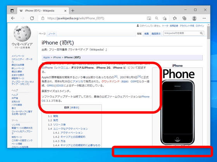Click the forward arrow in browser toolbar

click(x=22, y=18)
